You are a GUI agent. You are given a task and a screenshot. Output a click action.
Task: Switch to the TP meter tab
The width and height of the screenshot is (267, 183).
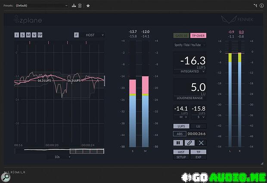[x=199, y=152]
